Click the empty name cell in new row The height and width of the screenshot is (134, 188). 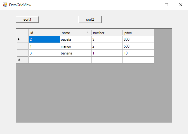coord(76,60)
